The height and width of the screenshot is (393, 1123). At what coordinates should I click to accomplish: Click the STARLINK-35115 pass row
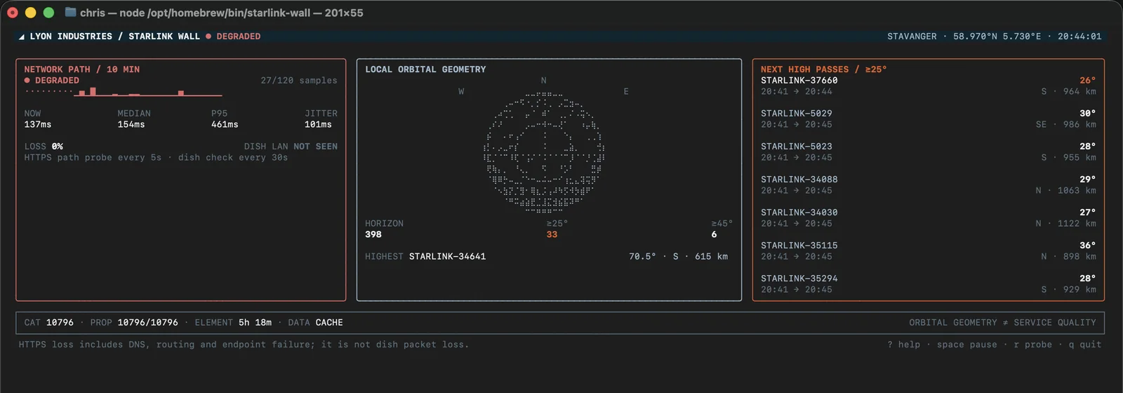click(x=928, y=251)
